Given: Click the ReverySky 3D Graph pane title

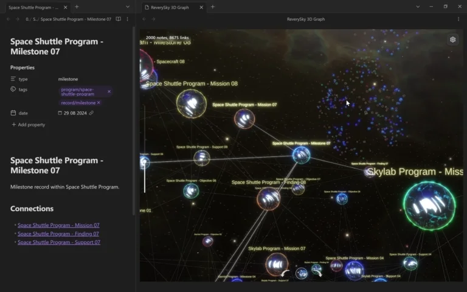Looking at the screenshot, I should (306, 19).
